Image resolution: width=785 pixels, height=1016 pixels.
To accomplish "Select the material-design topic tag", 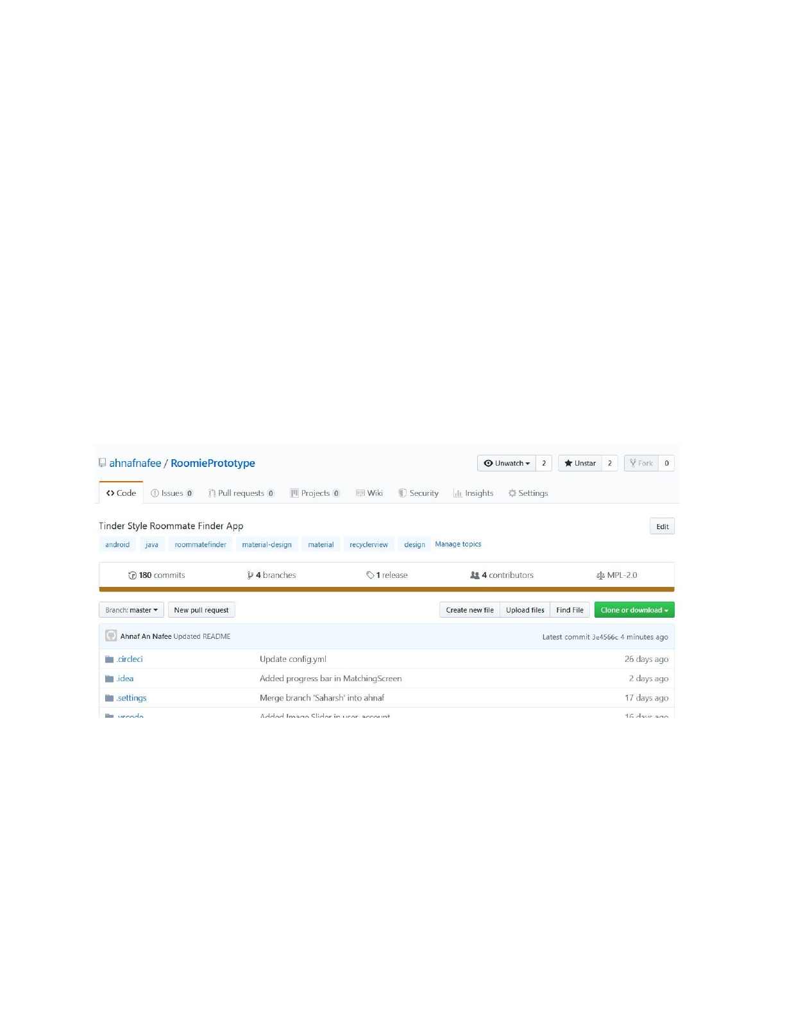I will point(267,545).
